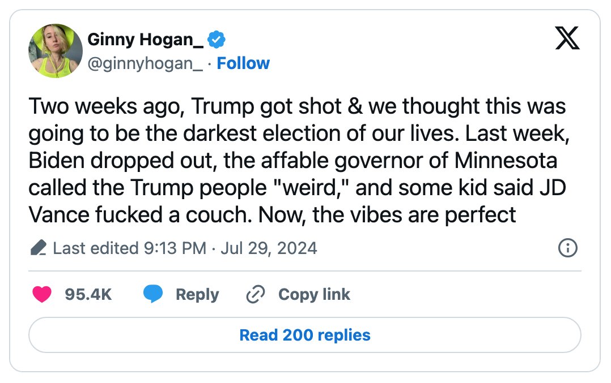Open the Ginny Hogan_ display name
This screenshot has width=611, height=383.
(x=145, y=40)
